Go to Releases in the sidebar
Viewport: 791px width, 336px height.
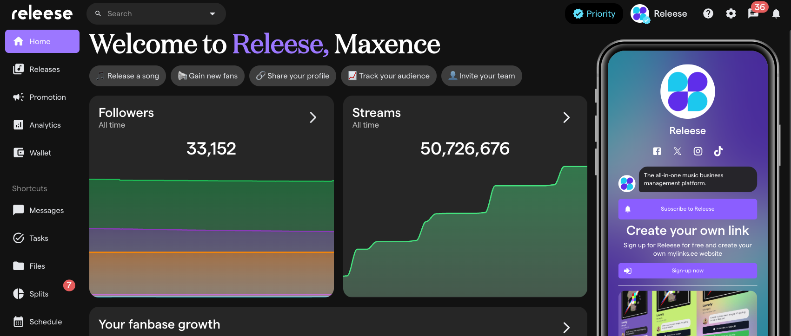[x=42, y=69]
